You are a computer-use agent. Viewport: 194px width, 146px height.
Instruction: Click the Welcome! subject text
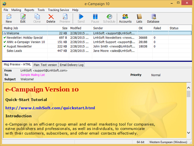pyautogui.click(x=27, y=79)
